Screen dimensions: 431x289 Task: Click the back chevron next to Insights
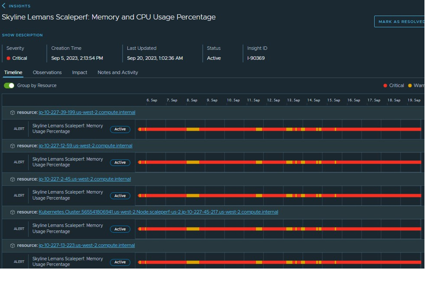click(4, 6)
